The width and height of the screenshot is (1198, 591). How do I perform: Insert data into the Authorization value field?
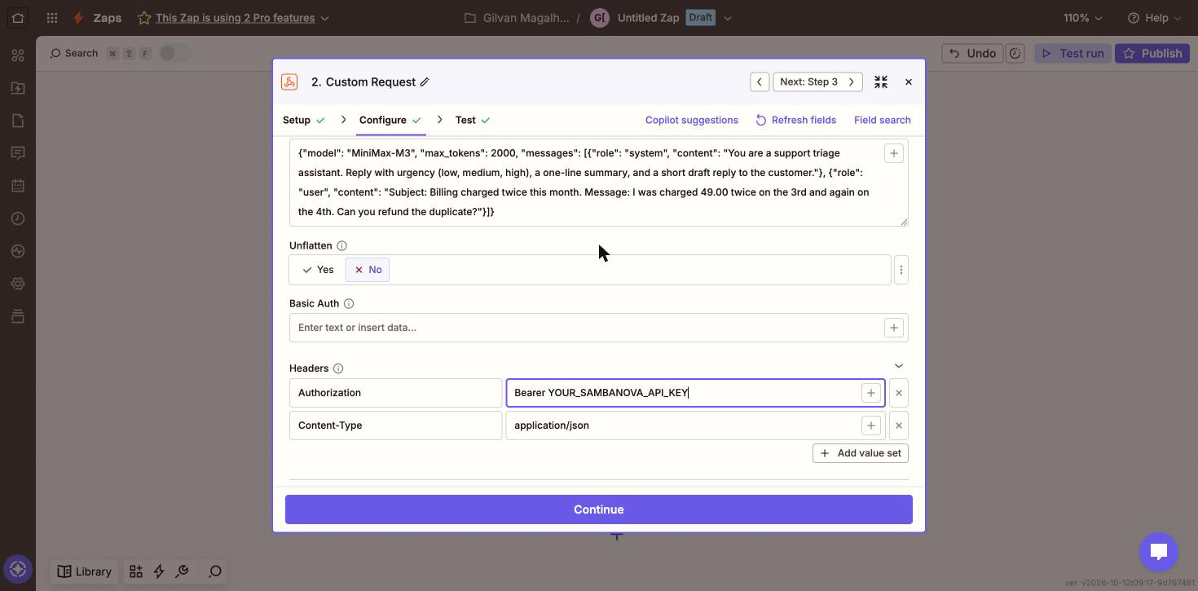(871, 393)
